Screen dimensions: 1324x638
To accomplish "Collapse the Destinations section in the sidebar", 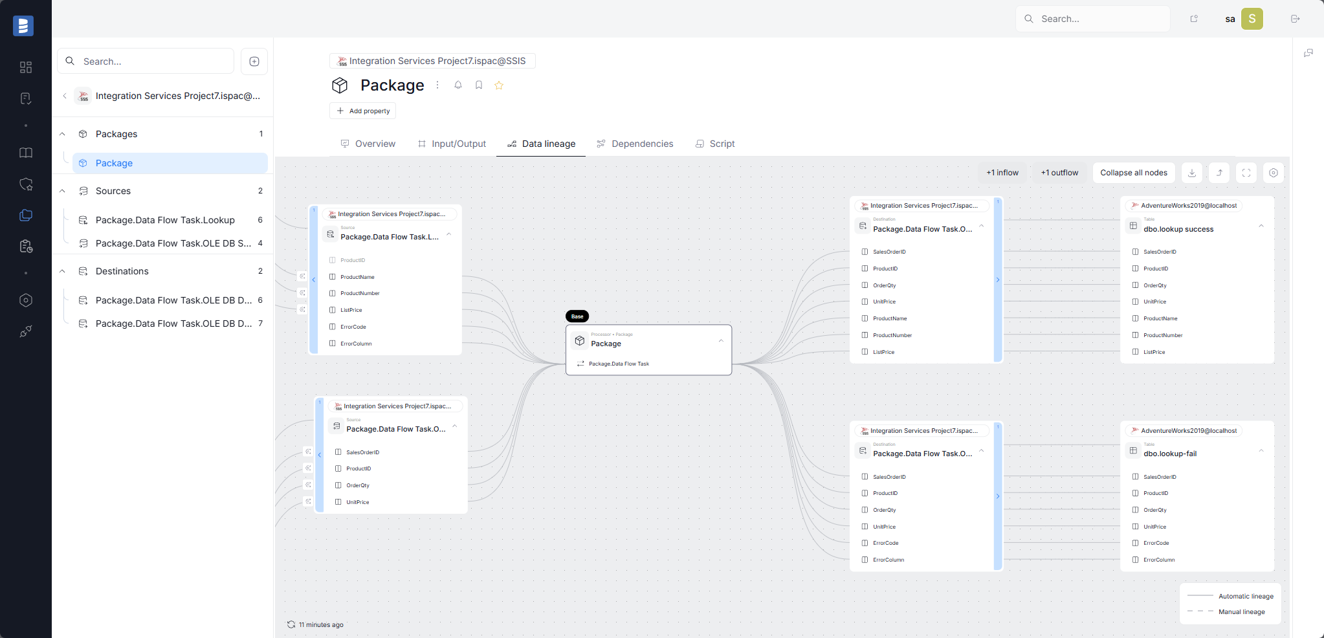I will point(62,271).
